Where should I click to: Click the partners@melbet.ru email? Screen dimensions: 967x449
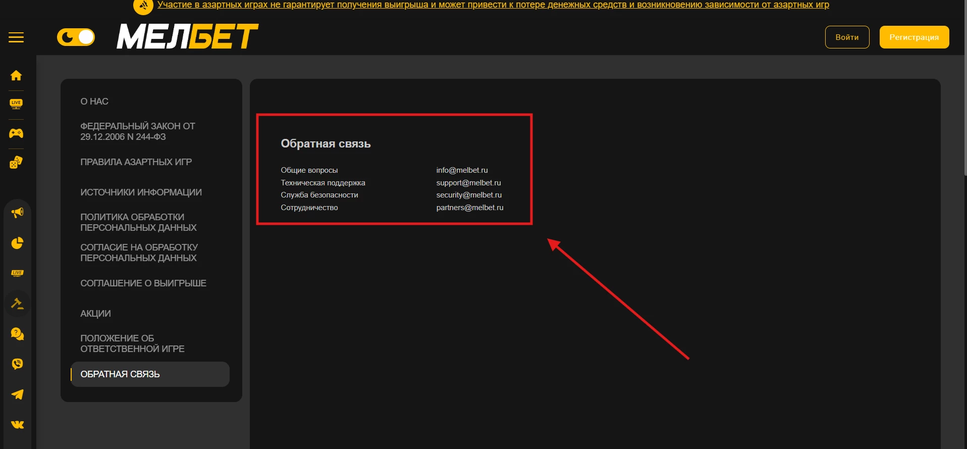point(470,208)
